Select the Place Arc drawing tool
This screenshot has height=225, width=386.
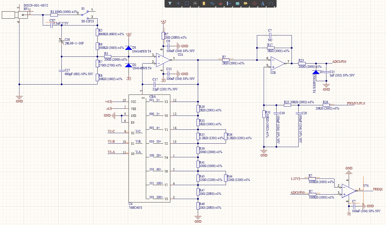pyautogui.click(x=271, y=3)
